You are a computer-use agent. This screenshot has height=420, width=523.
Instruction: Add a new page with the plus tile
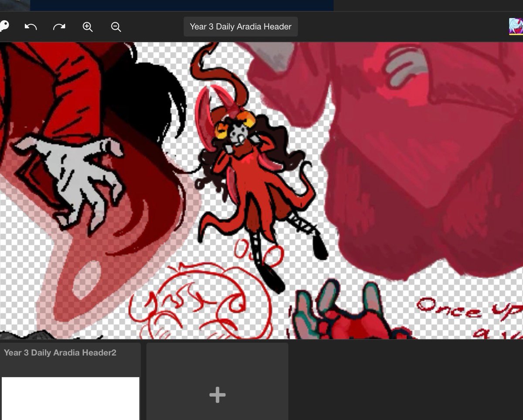(x=217, y=382)
